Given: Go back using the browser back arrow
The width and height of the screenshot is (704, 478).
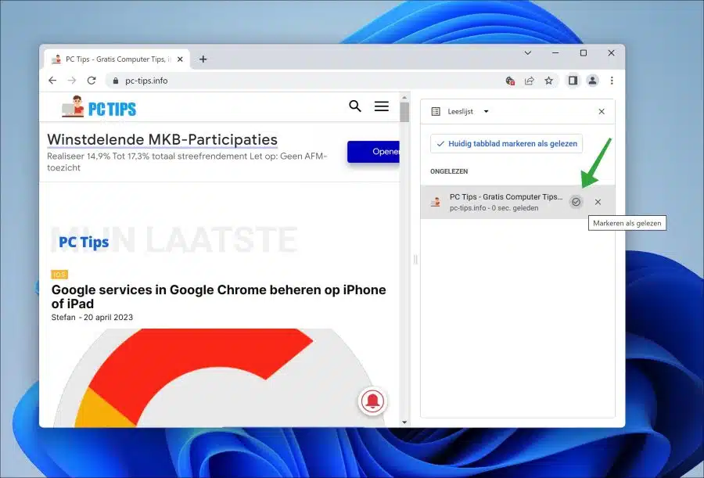Looking at the screenshot, I should pos(52,81).
